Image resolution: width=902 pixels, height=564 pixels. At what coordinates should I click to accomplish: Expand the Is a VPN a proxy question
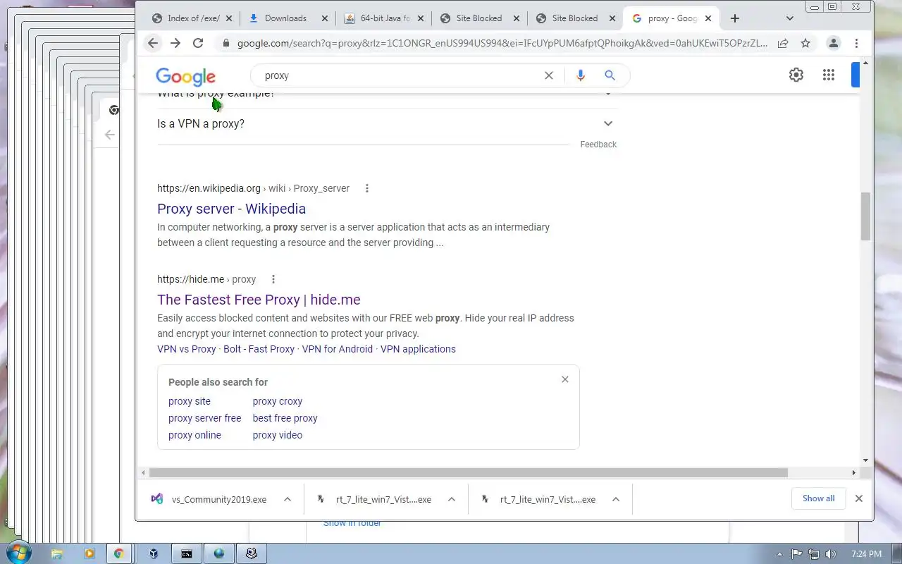[x=386, y=124]
